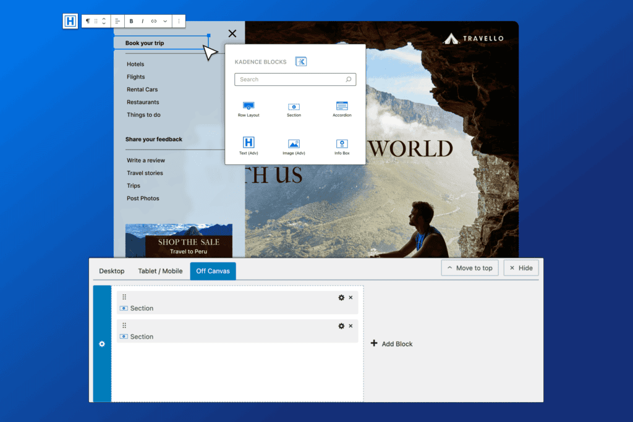Switch to the Tablet / Mobile tab
The image size is (633, 422).
pos(160,271)
